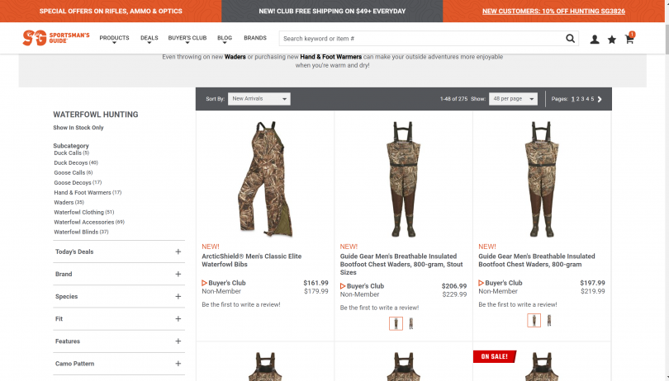Open the Products menu

tap(114, 39)
